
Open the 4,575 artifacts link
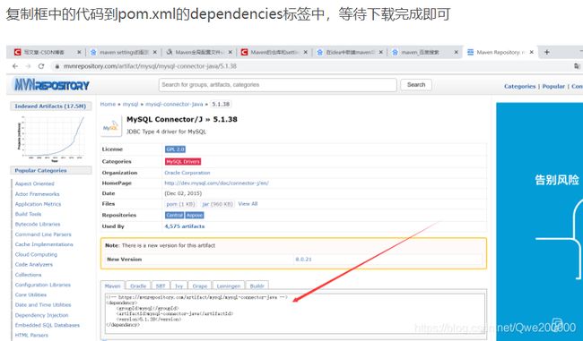click(x=185, y=226)
